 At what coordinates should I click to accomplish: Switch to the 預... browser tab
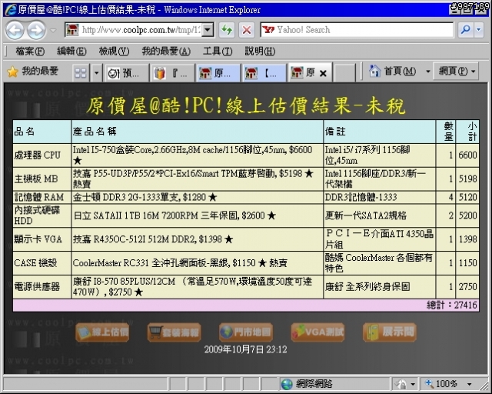126,73
